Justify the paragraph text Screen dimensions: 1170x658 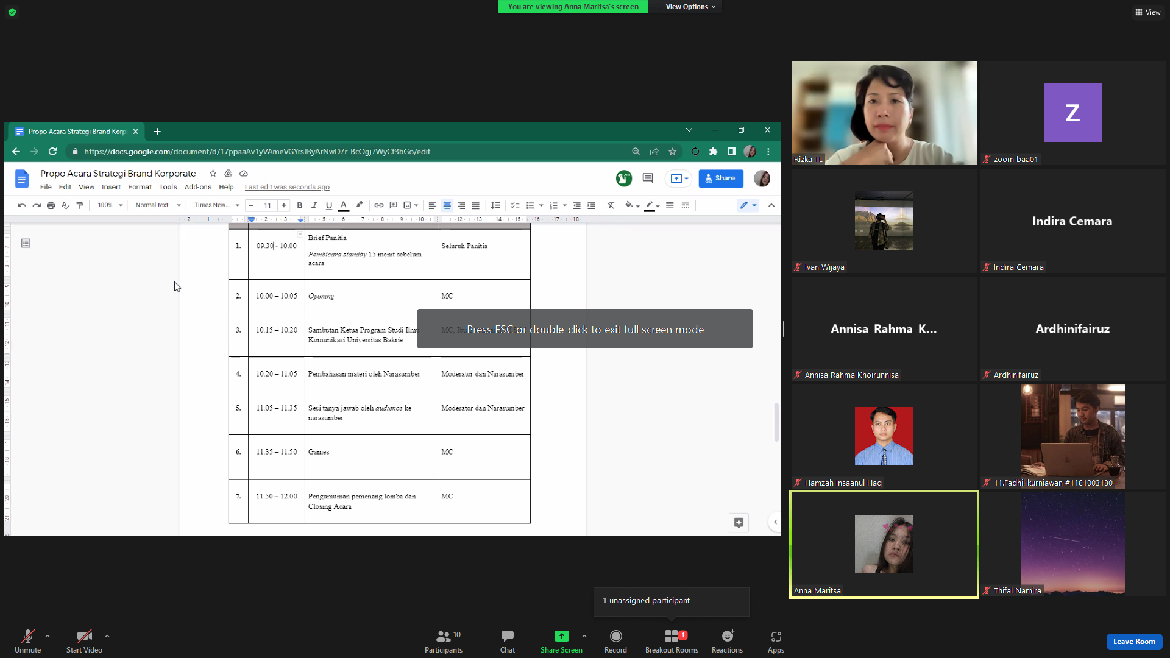[x=476, y=205]
